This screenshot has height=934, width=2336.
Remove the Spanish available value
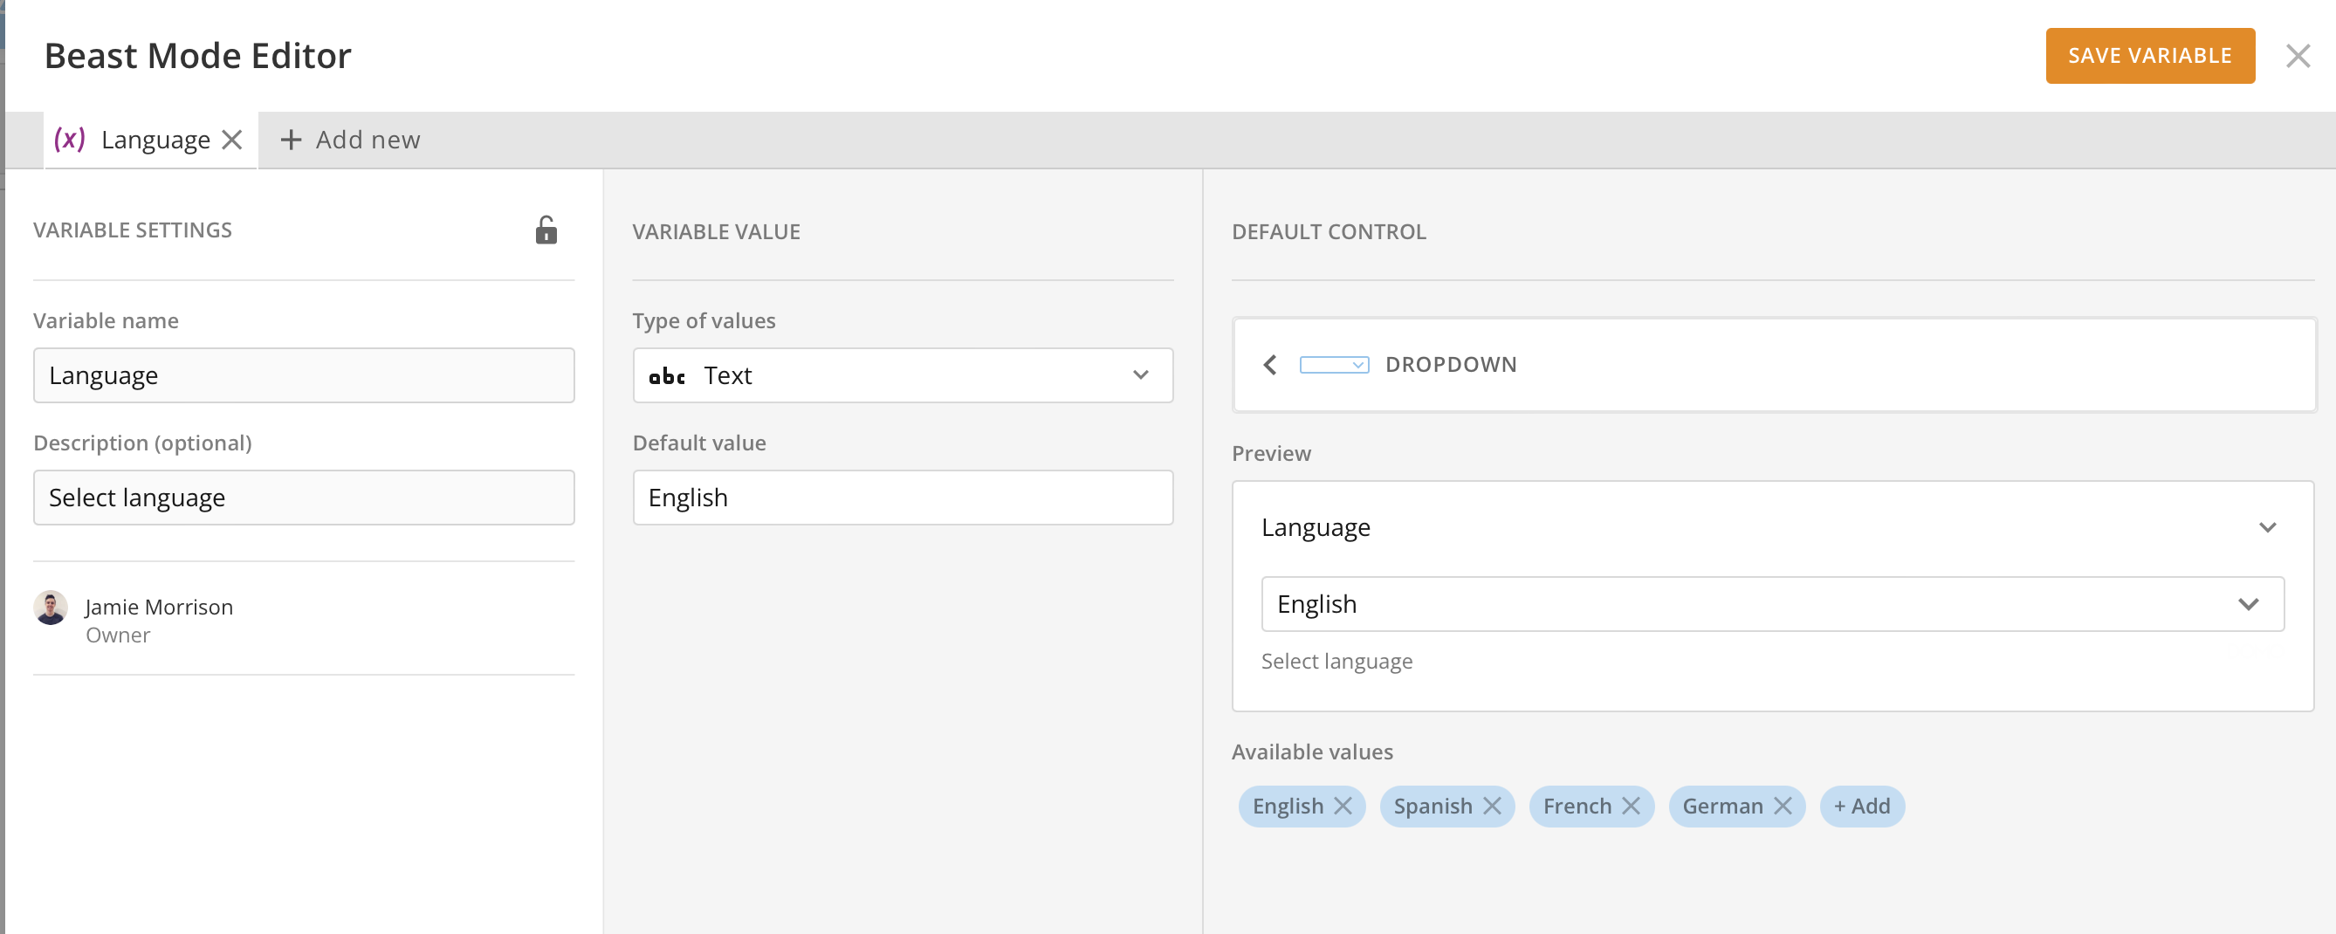[1492, 807]
